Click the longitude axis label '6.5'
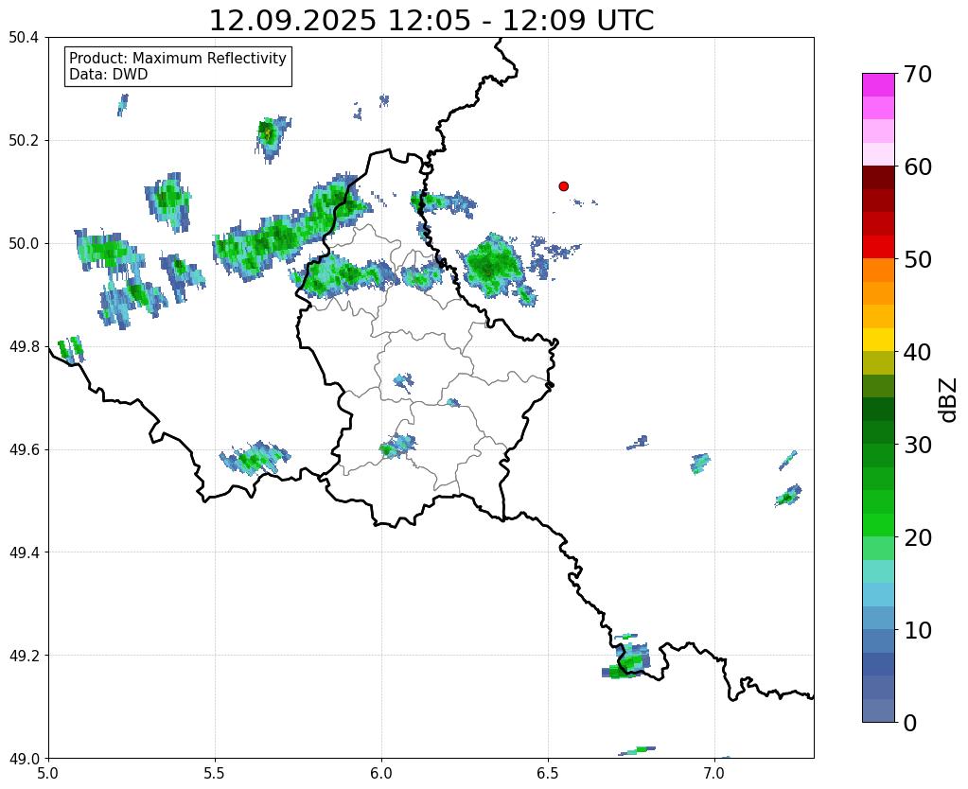Viewport: 968px width, 789px height. (548, 773)
